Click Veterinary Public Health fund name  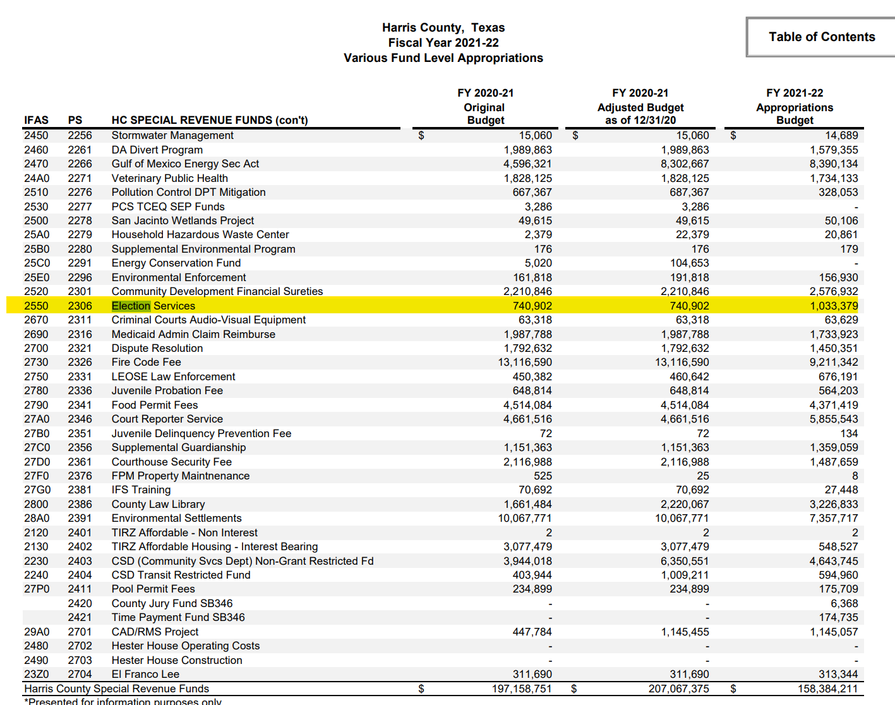click(x=170, y=178)
